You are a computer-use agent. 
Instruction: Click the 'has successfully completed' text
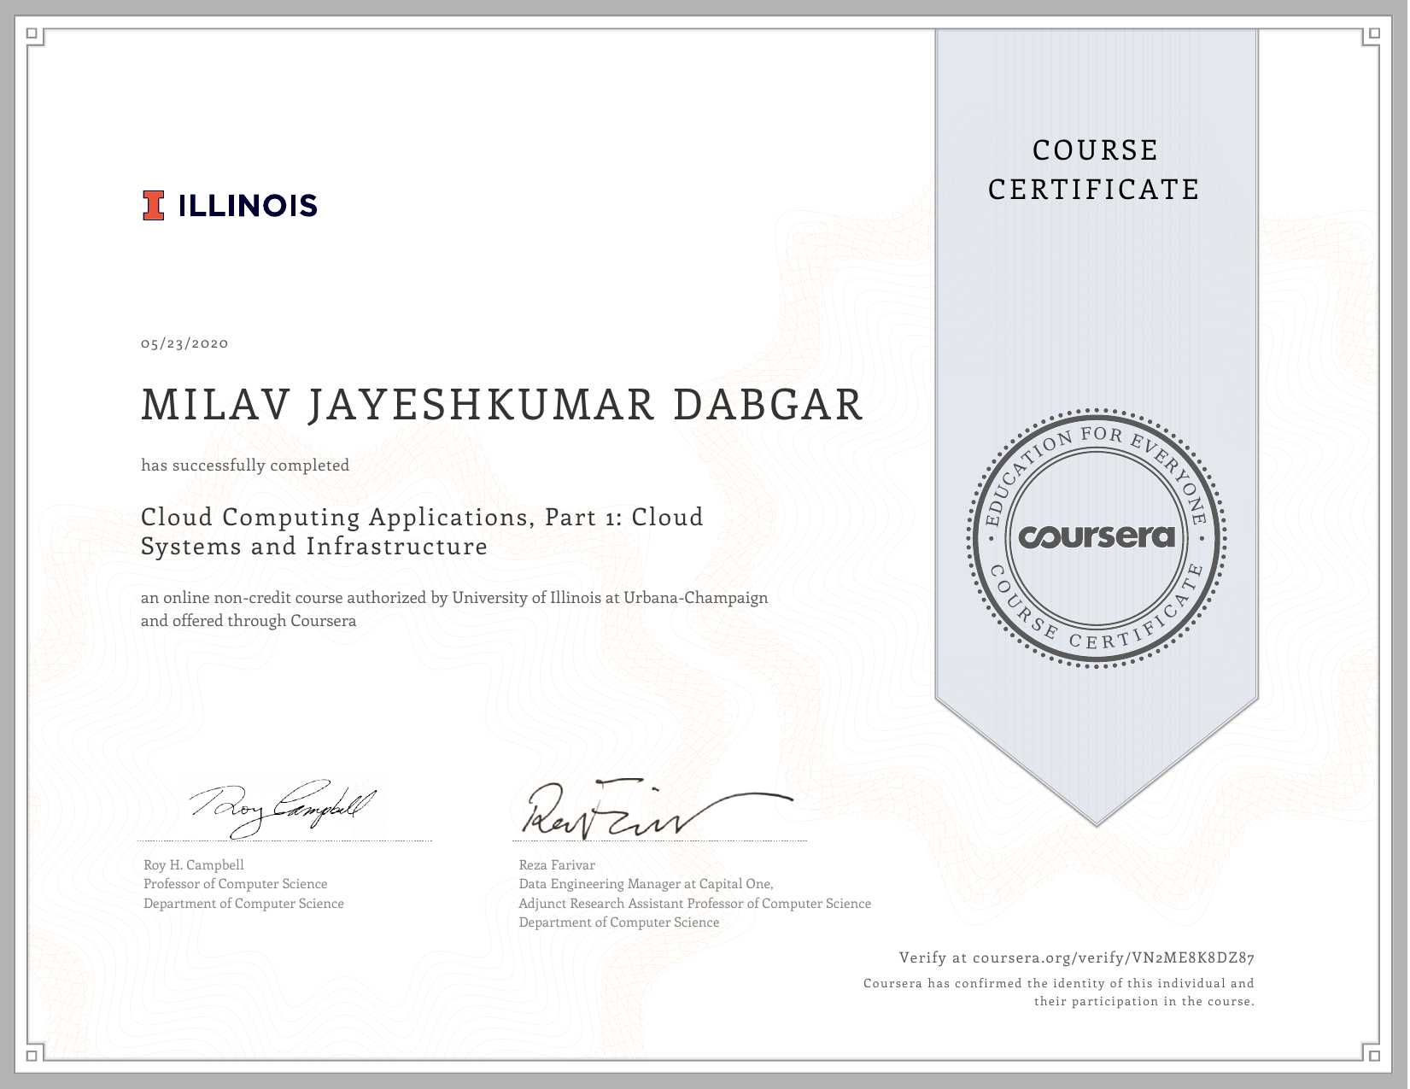click(x=245, y=465)
